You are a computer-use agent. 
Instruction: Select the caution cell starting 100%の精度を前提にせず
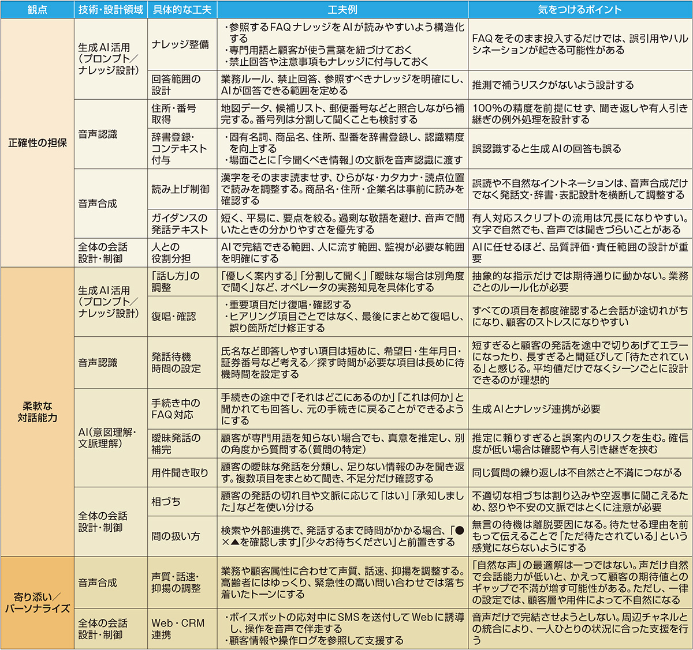tap(580, 114)
